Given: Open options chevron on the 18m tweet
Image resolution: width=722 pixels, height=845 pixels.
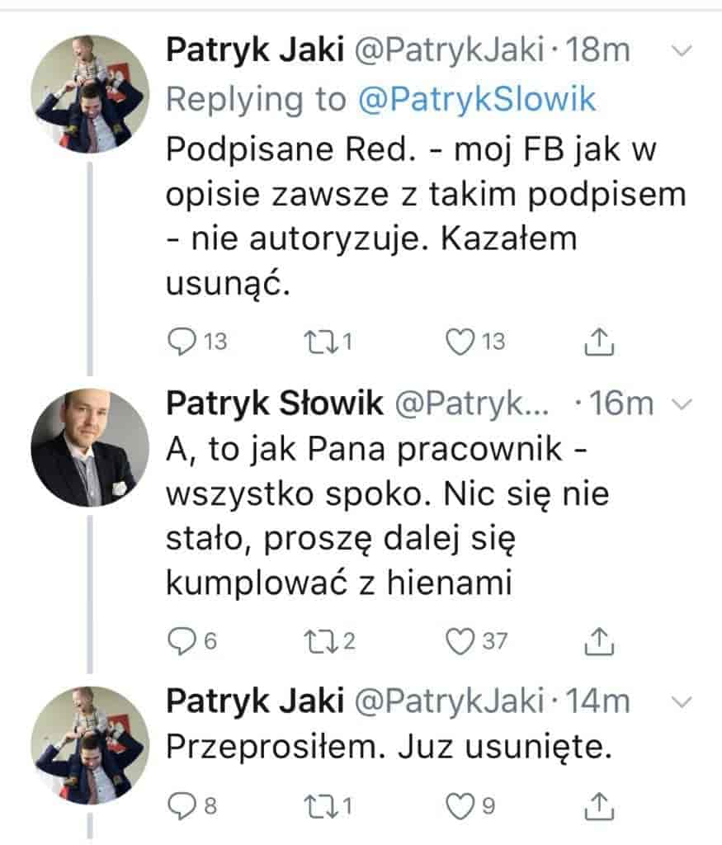Looking at the screenshot, I should coord(682,51).
